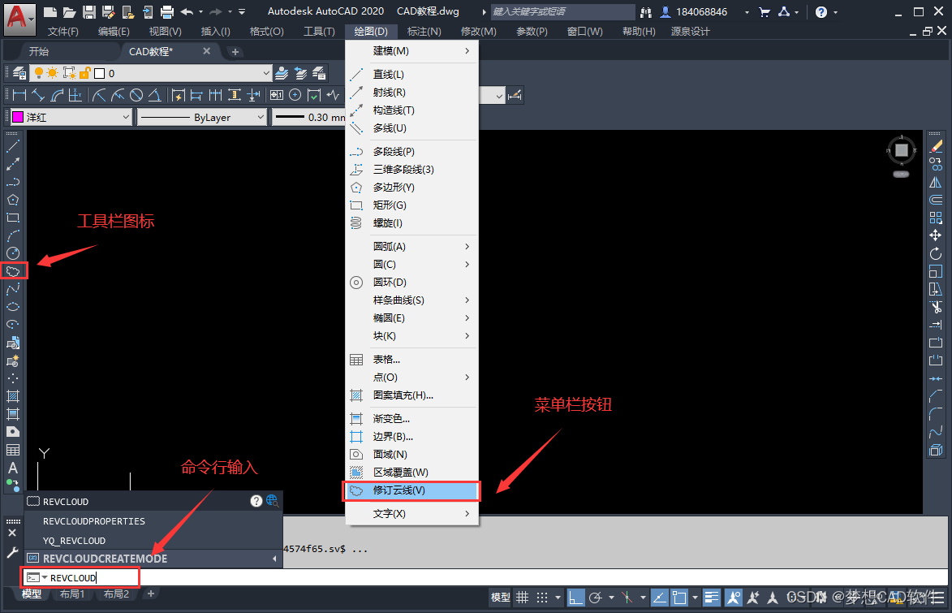952x613 pixels.
Task: Open the 修改(M) menu
Action: (x=478, y=31)
